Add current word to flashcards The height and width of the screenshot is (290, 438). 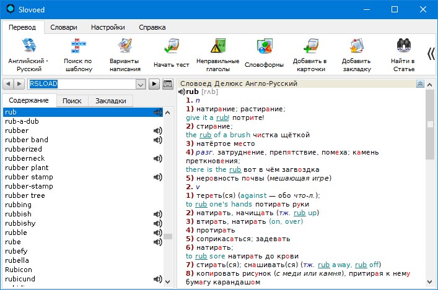tap(310, 47)
